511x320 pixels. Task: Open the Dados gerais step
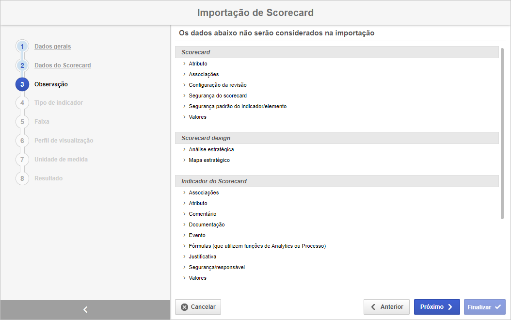point(52,47)
